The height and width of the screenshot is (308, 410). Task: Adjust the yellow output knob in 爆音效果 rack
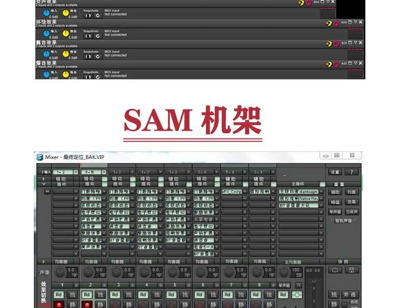point(66,74)
